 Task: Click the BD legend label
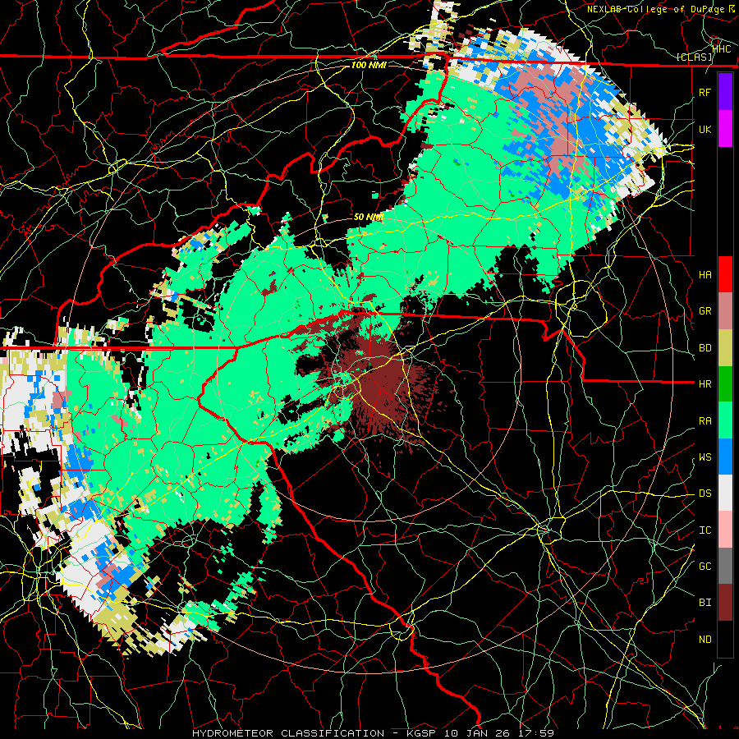click(x=705, y=348)
